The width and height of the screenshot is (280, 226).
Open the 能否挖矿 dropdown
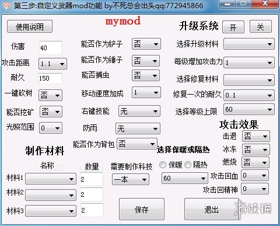[51, 112]
